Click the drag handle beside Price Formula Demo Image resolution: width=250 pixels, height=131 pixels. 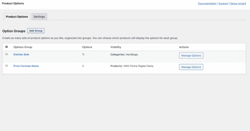coord(7,66)
